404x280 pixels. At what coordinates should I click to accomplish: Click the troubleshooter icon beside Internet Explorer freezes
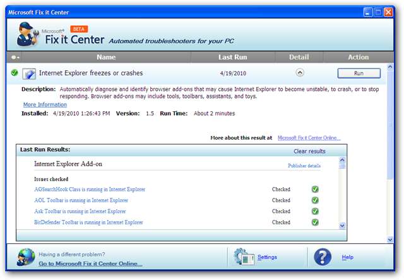pos(29,73)
